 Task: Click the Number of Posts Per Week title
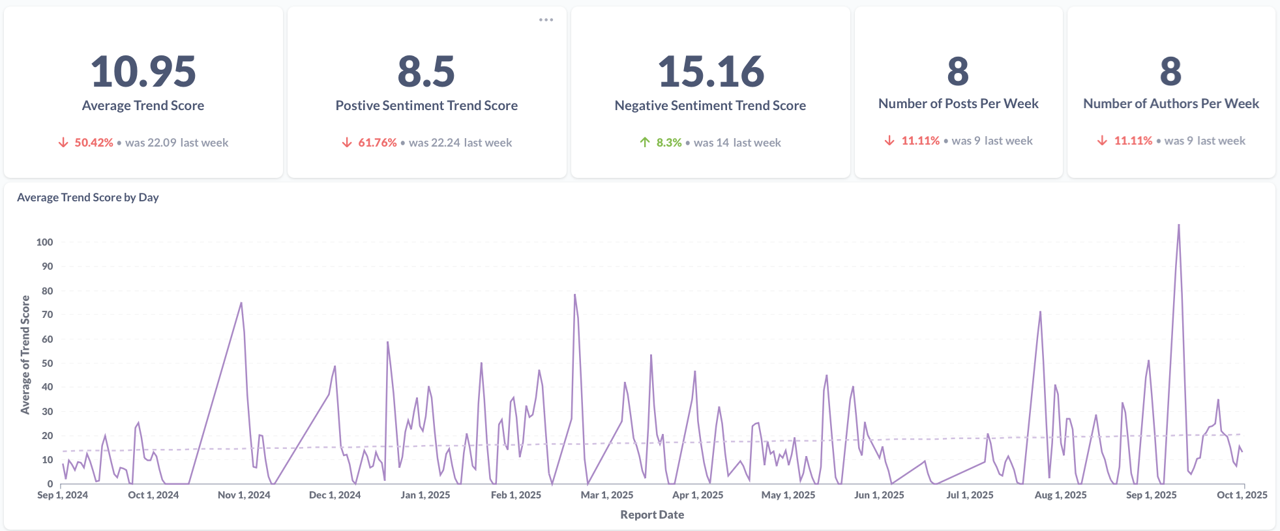(x=958, y=104)
